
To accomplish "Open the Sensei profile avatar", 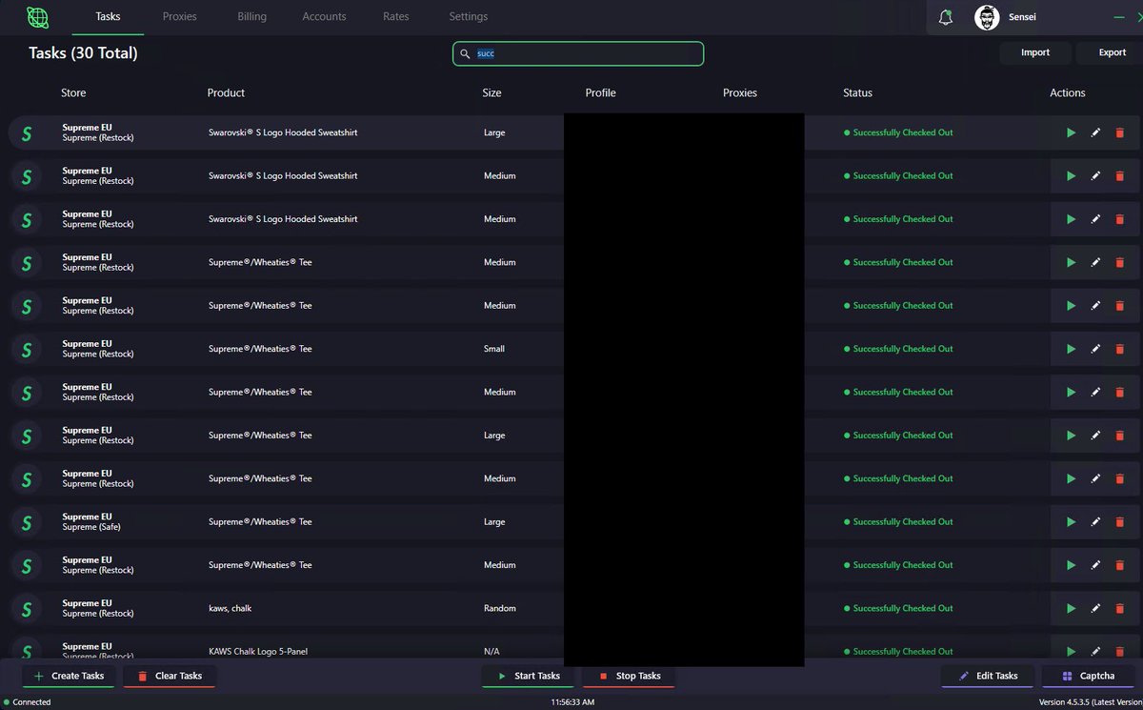I will [987, 17].
